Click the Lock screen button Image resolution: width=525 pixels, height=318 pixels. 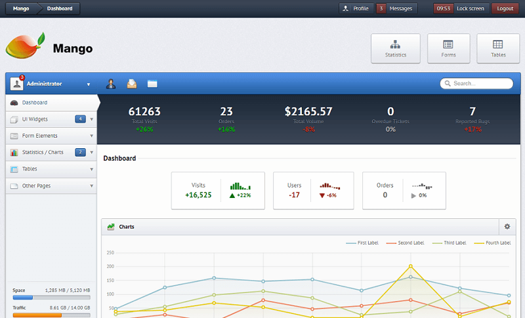470,9
